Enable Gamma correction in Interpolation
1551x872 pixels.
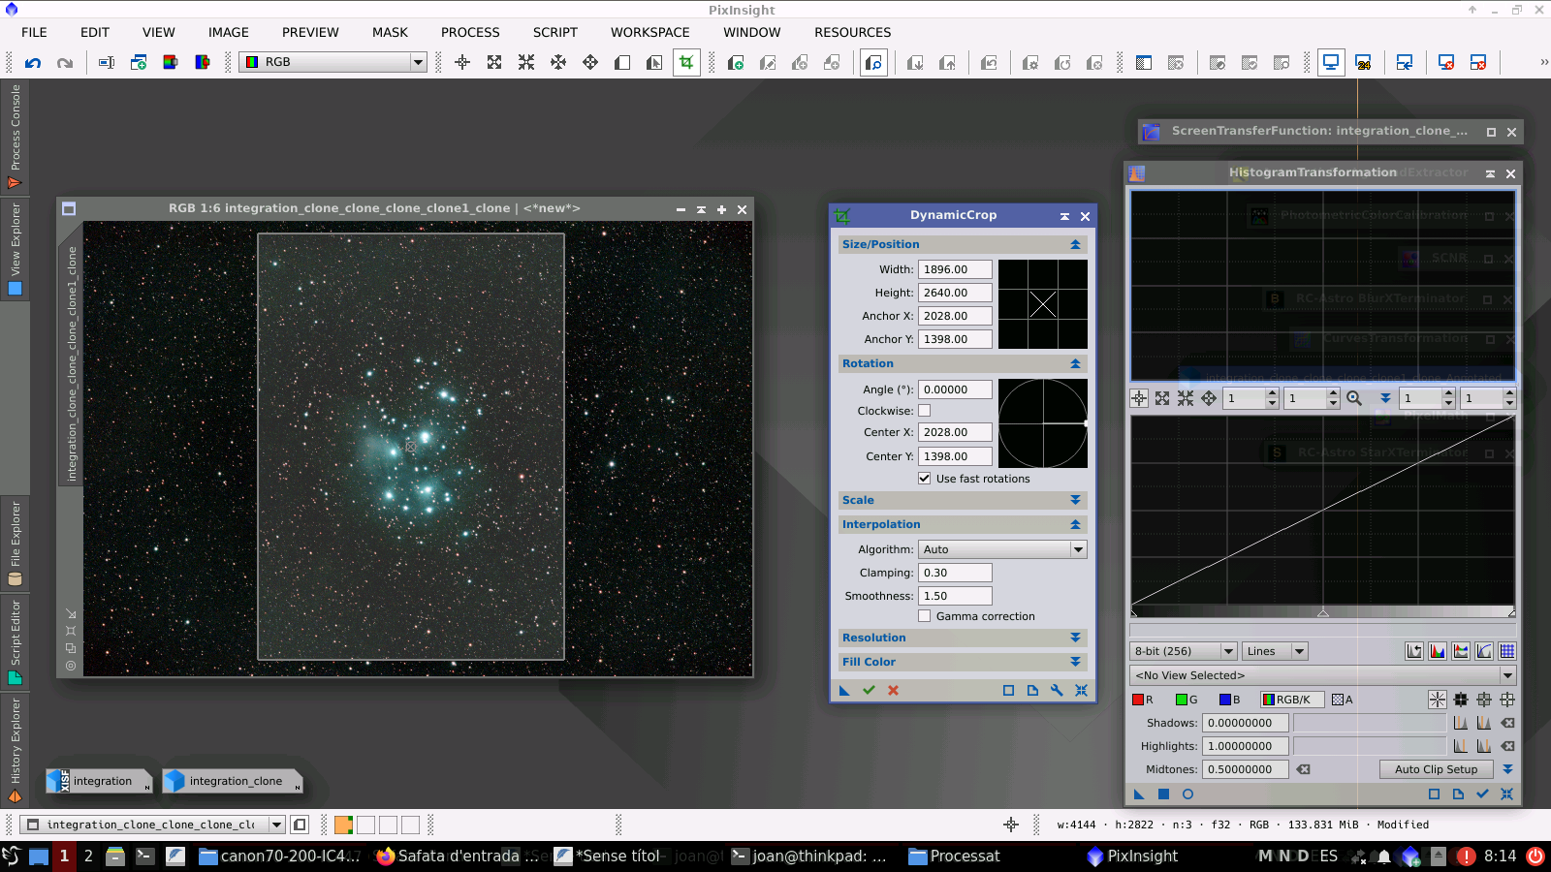pyautogui.click(x=925, y=616)
